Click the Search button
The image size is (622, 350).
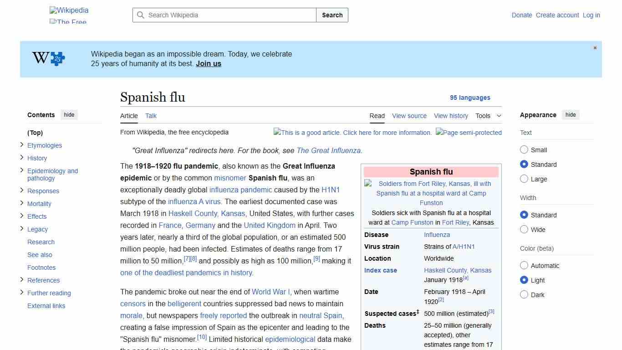pyautogui.click(x=332, y=15)
